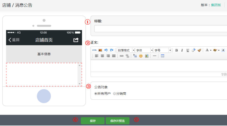Toggle bold text formatting

[x=177, y=50]
